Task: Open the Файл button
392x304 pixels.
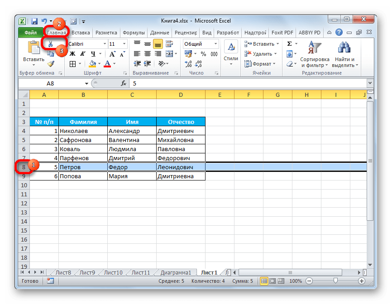Action: click(30, 33)
